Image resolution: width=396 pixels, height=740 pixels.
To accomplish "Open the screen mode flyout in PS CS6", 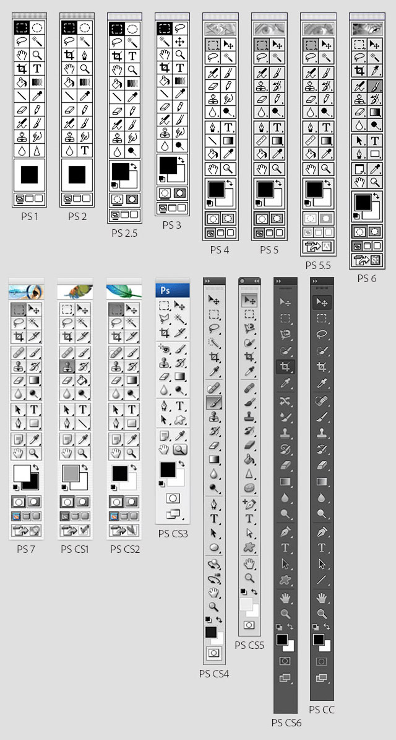I will pos(285,678).
